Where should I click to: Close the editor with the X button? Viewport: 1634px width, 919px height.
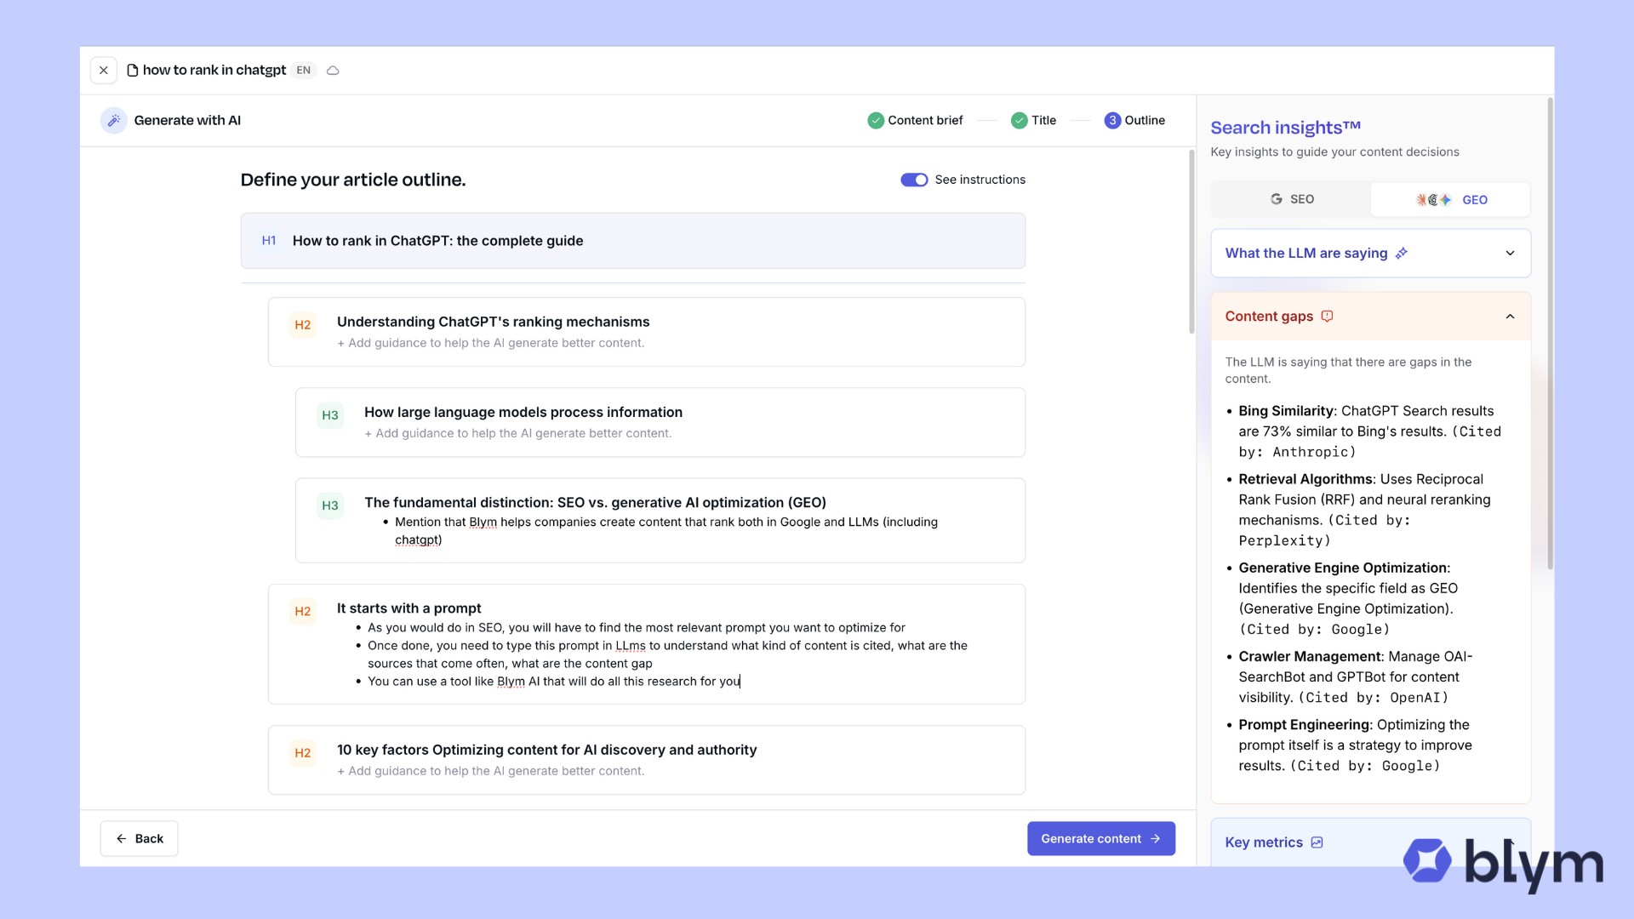click(104, 71)
